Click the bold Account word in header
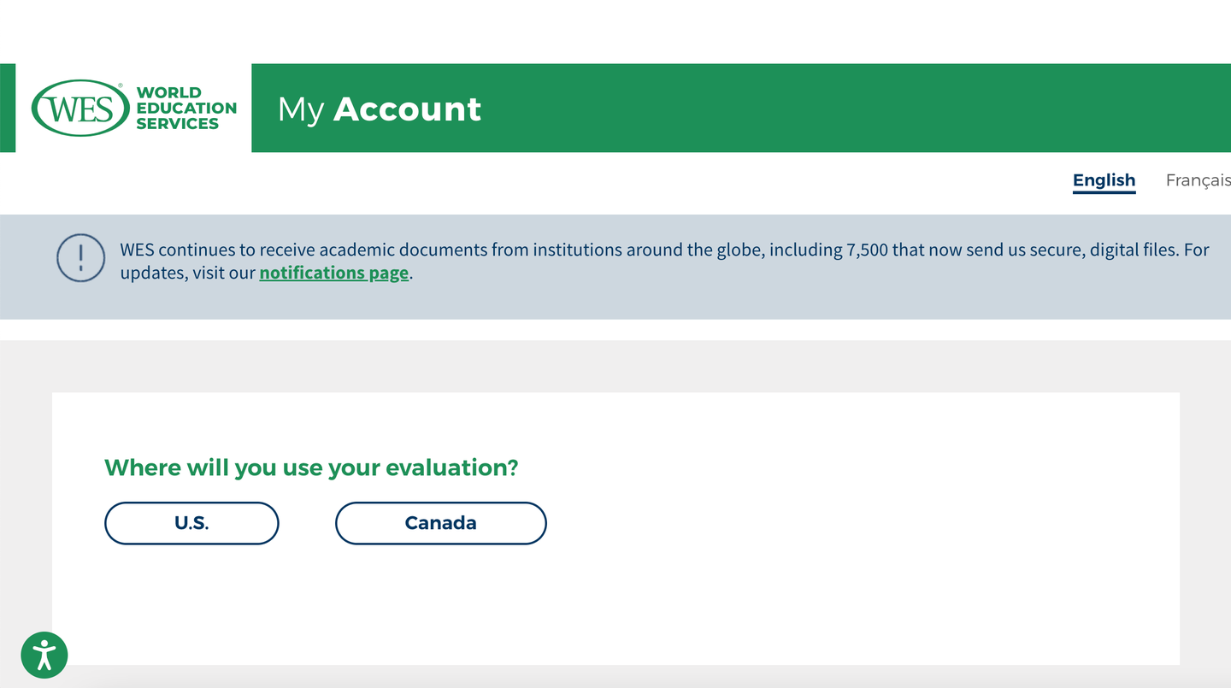The image size is (1231, 688). [407, 109]
